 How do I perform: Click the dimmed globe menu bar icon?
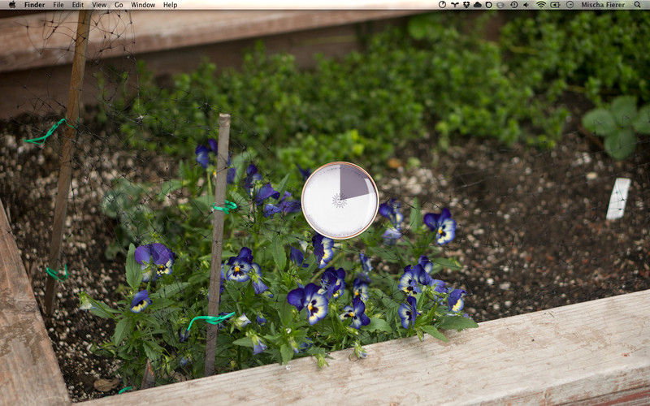coord(500,5)
